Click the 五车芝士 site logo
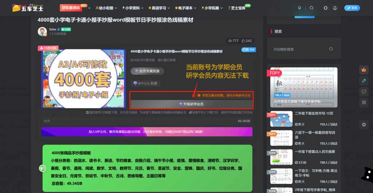The width and height of the screenshot is (373, 193). tap(28, 8)
